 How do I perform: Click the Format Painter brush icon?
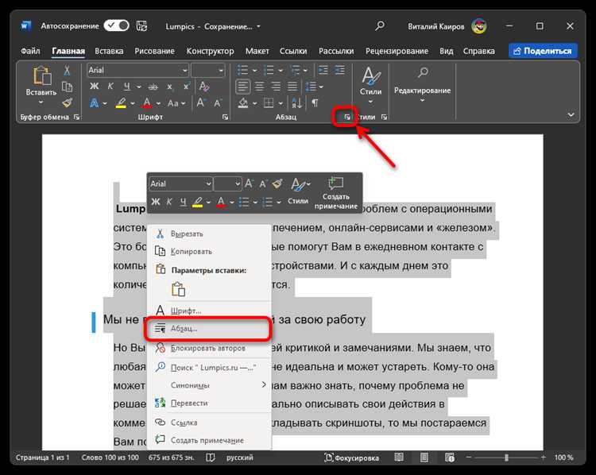[68, 102]
